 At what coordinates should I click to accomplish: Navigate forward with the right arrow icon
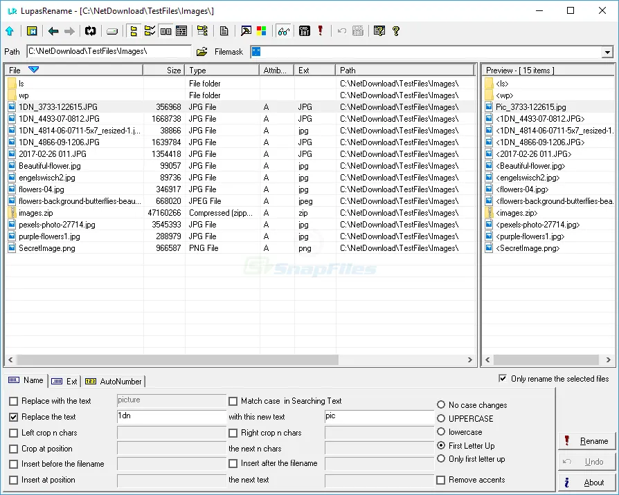tap(69, 31)
